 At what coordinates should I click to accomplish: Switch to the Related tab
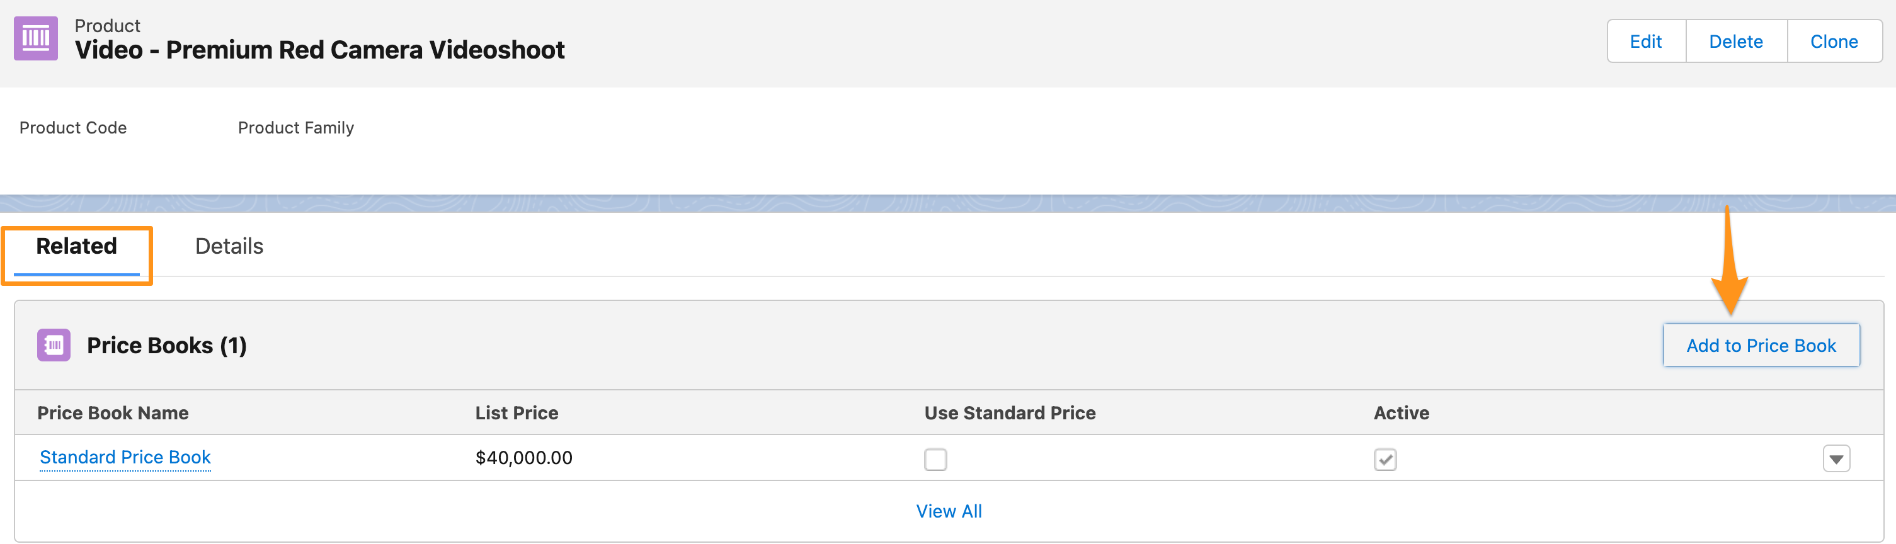77,246
